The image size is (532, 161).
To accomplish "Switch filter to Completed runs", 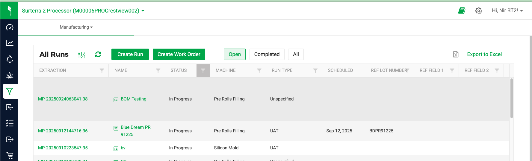I will tap(267, 54).
